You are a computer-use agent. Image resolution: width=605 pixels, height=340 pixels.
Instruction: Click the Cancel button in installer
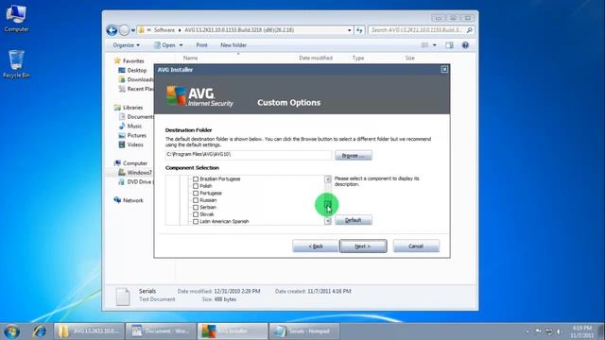[x=416, y=246]
